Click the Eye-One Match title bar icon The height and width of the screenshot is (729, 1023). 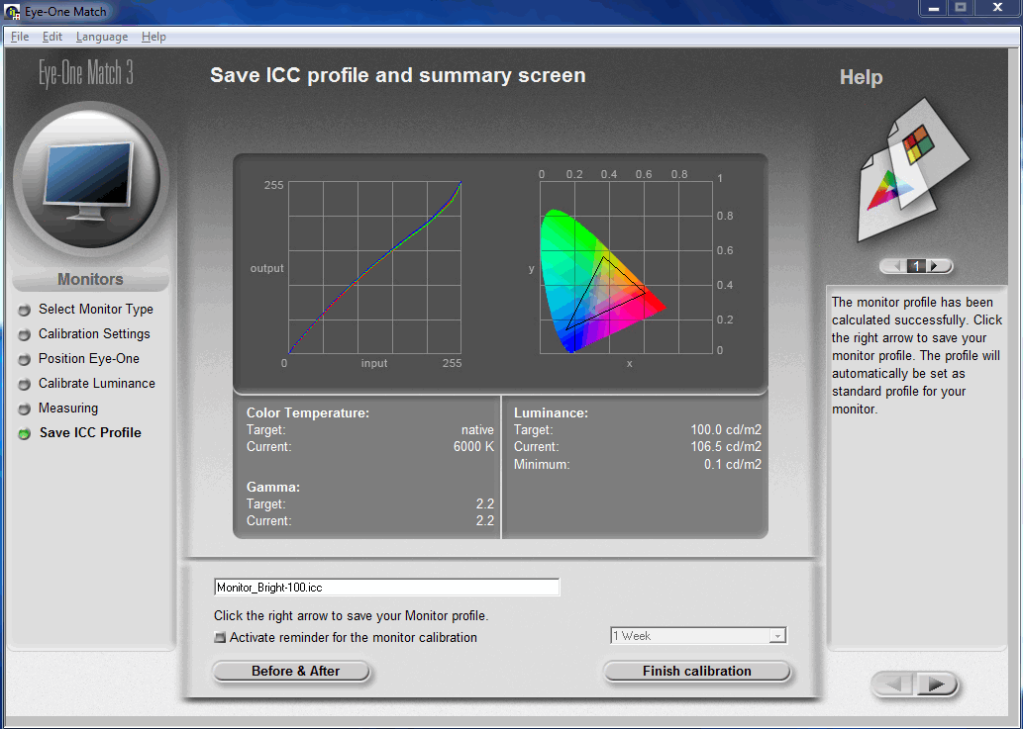click(12, 11)
